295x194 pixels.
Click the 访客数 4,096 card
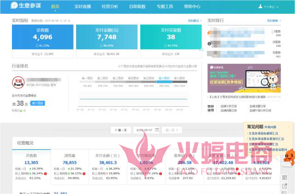pyautogui.click(x=43, y=37)
